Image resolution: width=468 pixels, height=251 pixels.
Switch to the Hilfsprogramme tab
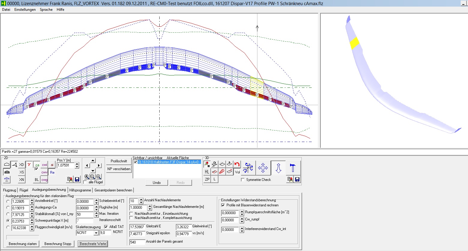coord(80,190)
